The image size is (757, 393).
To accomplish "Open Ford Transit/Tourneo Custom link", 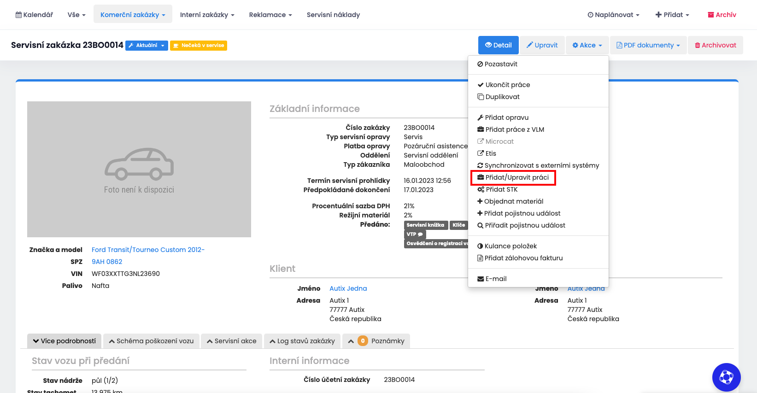I will tap(148, 250).
